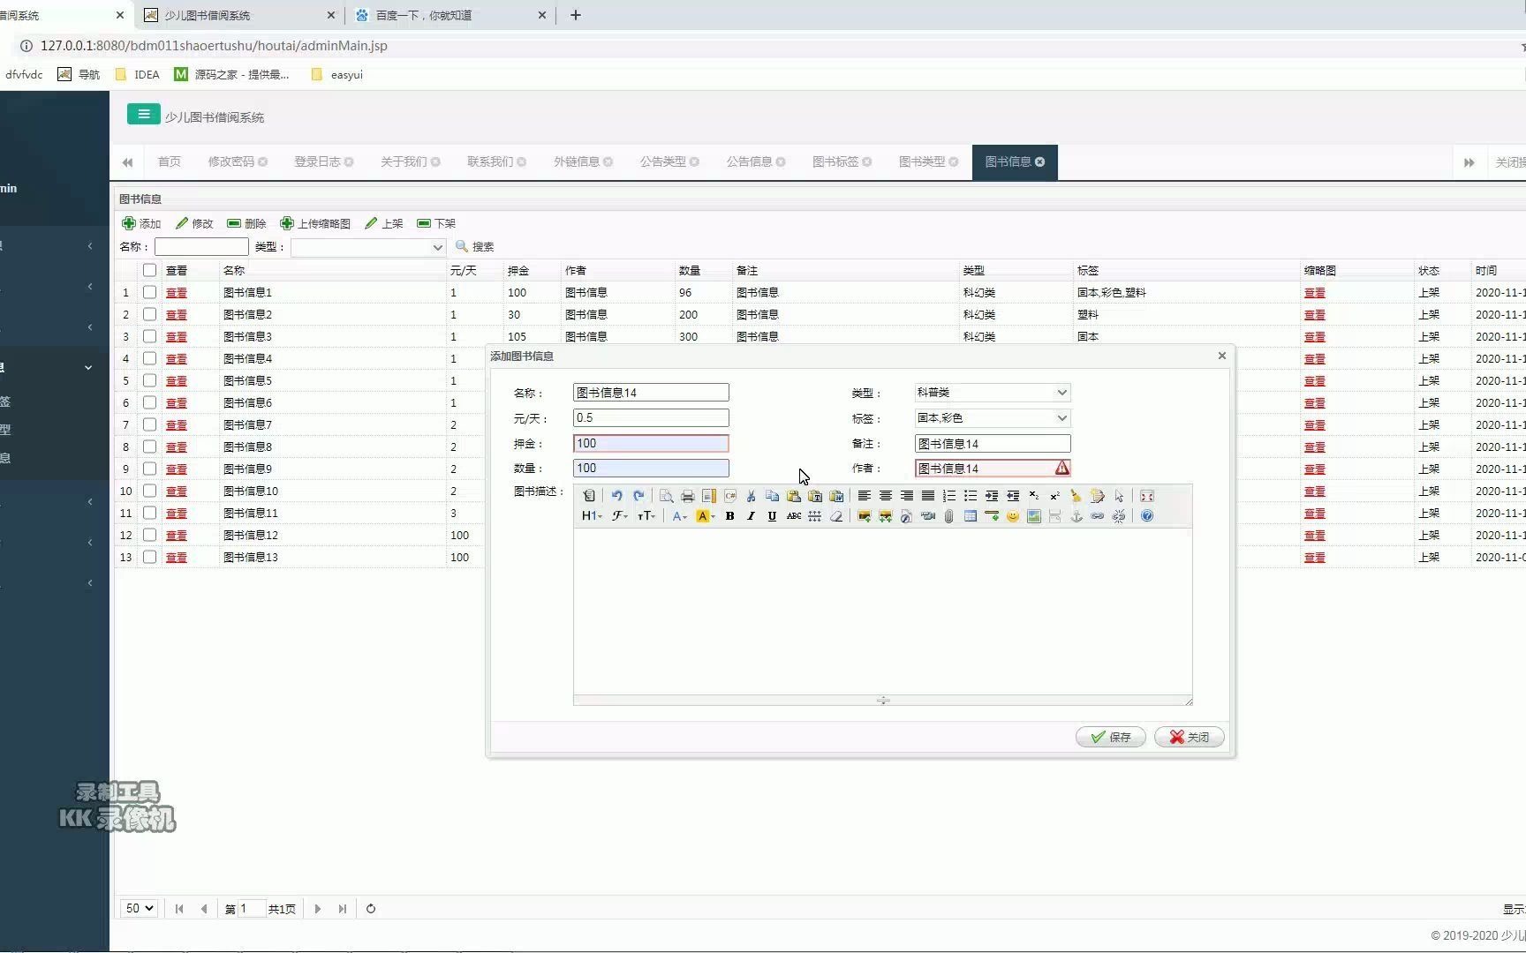This screenshot has height=953, width=1526.
Task: Check the box for row 图书信息12
Action: (x=149, y=535)
